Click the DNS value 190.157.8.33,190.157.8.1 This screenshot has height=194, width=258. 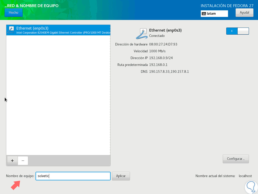(x=169, y=71)
